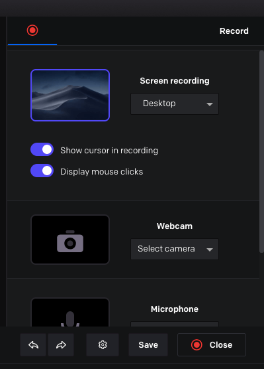Click the Desktop dropdown arrow
Viewport: 264px width, 369px height.
point(210,104)
